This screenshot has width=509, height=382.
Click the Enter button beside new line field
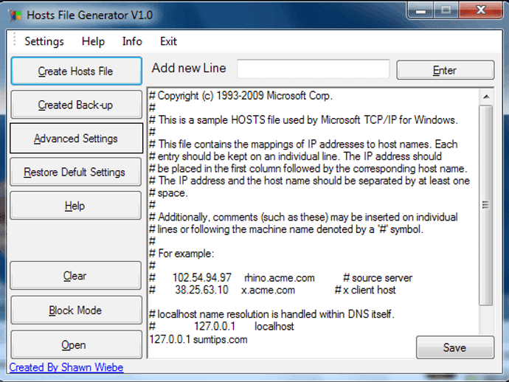[x=445, y=70]
